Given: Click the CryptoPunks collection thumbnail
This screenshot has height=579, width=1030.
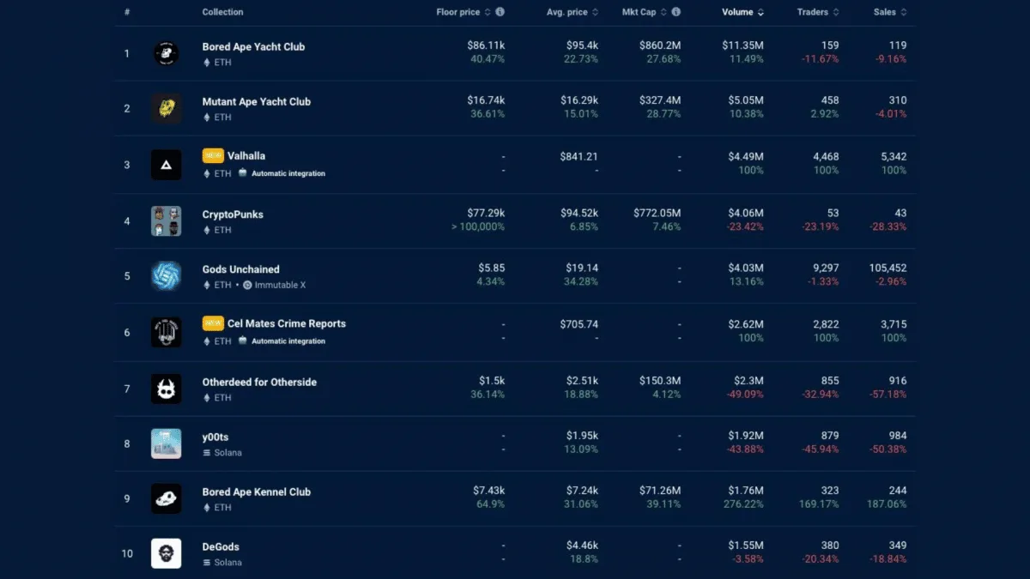Looking at the screenshot, I should [x=167, y=221].
